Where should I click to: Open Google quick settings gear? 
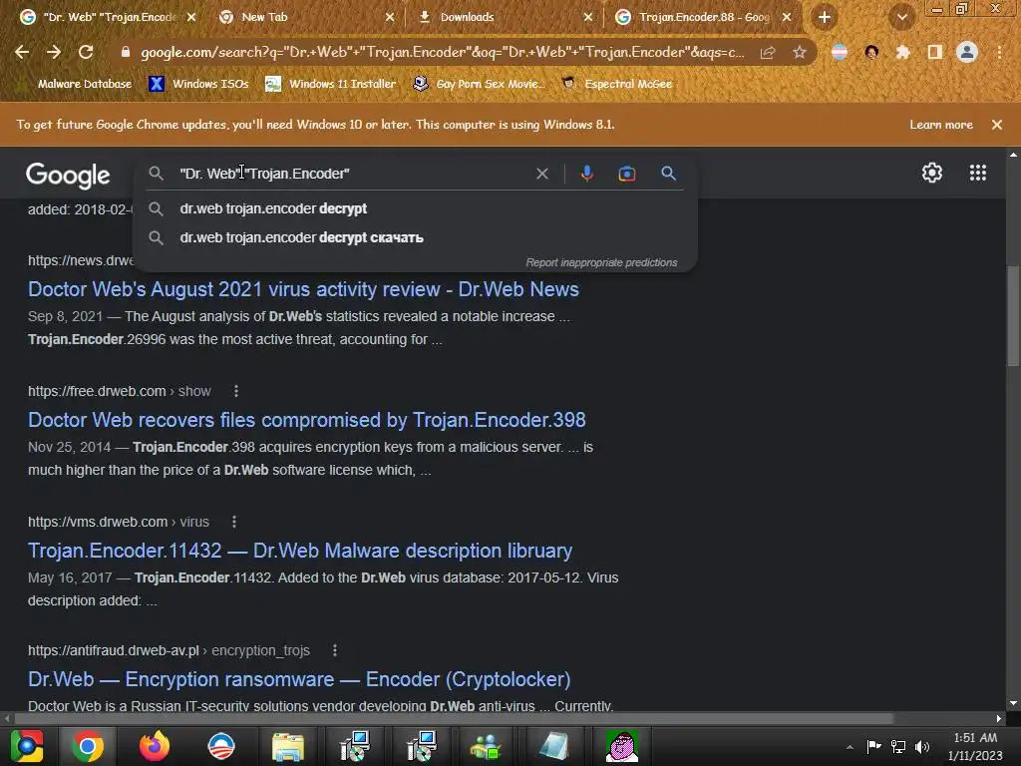coord(932,173)
